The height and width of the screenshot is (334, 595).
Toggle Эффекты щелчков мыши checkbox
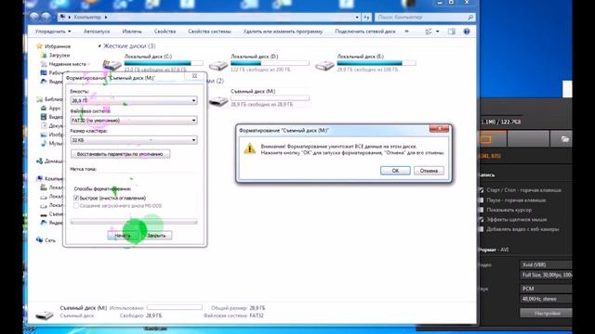point(482,219)
